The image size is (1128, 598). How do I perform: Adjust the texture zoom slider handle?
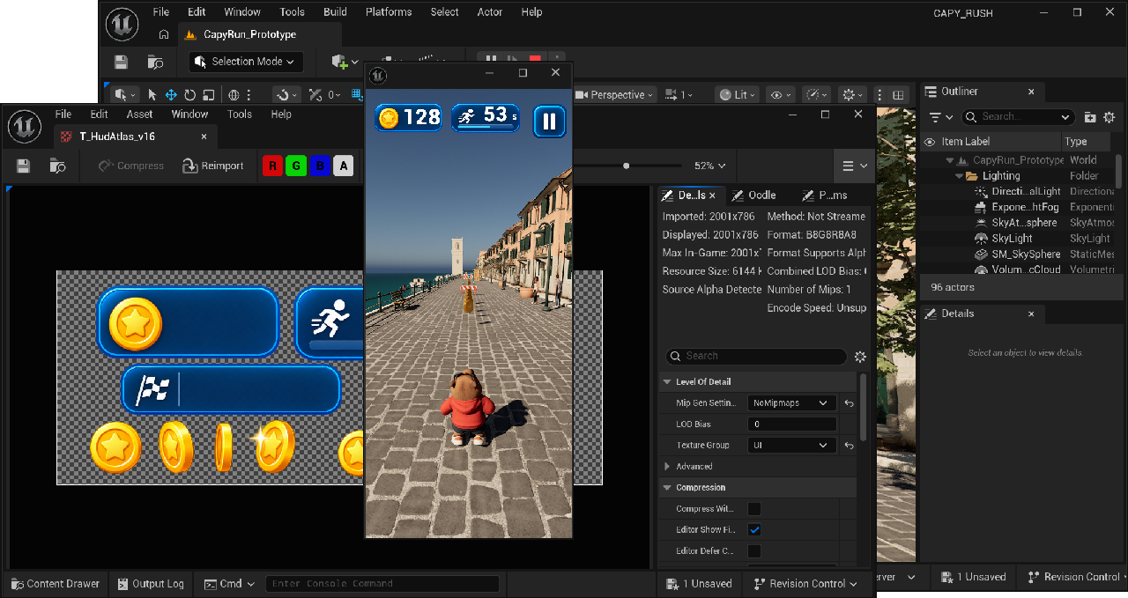(x=627, y=166)
